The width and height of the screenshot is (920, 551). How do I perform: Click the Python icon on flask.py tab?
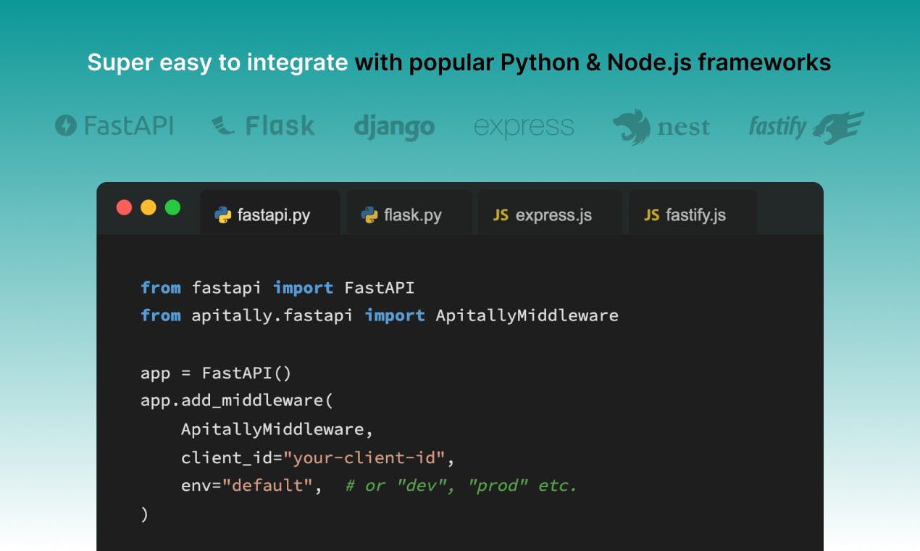coord(369,215)
